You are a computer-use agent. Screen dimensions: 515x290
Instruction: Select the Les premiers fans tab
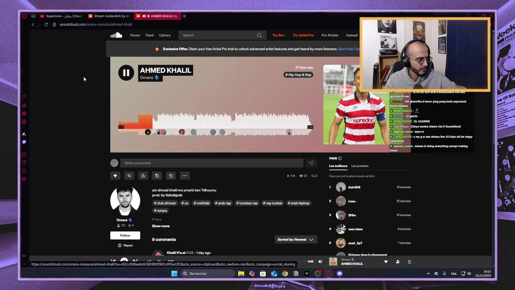(x=360, y=166)
